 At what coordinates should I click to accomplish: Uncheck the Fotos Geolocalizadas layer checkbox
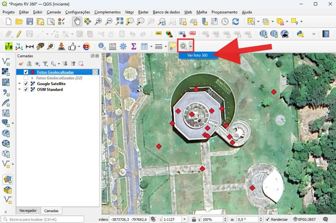click(26, 72)
